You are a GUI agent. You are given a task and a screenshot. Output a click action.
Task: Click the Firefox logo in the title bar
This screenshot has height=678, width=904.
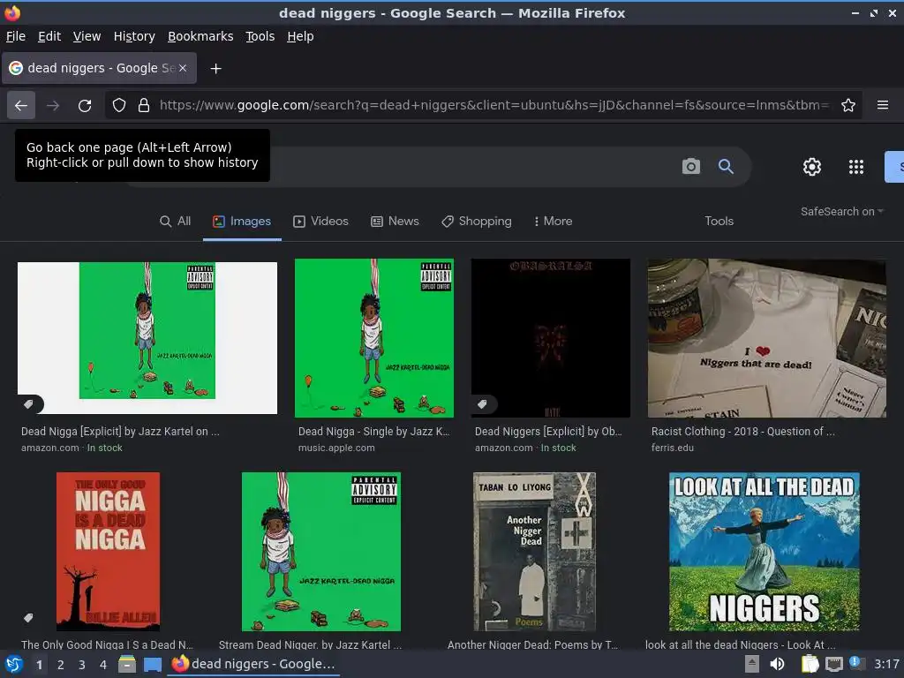click(x=12, y=12)
